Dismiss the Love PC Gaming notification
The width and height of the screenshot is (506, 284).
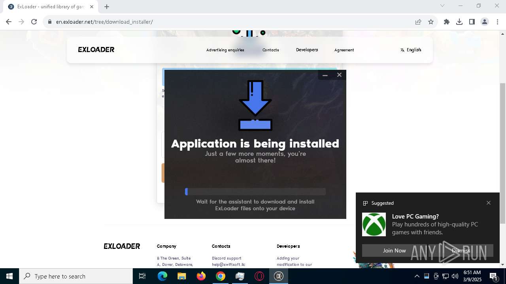(461, 250)
